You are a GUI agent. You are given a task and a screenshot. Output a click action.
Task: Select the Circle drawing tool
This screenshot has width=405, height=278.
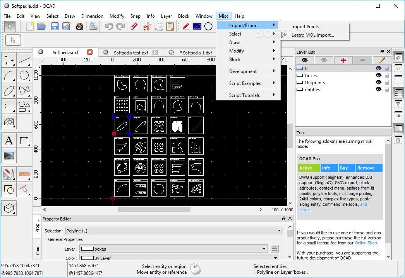click(x=24, y=76)
